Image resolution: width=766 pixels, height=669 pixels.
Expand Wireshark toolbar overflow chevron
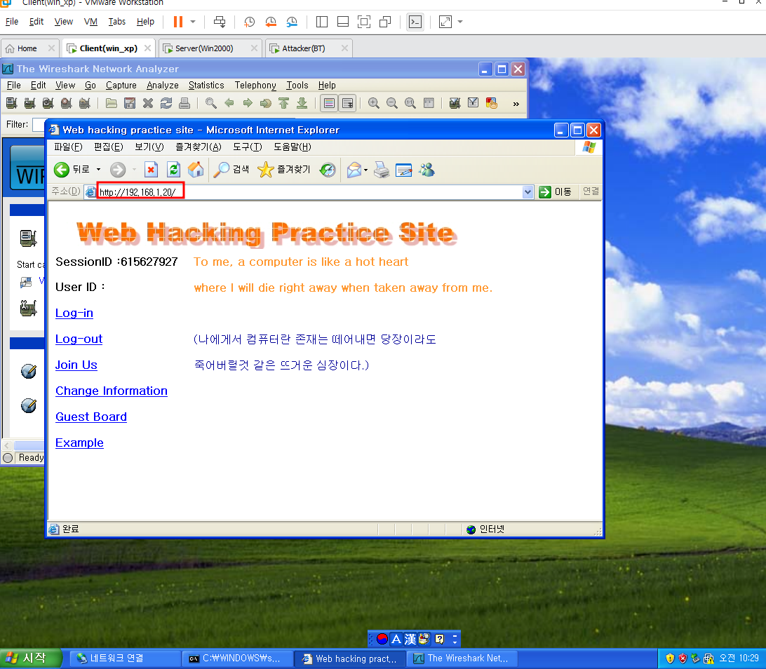(x=516, y=104)
